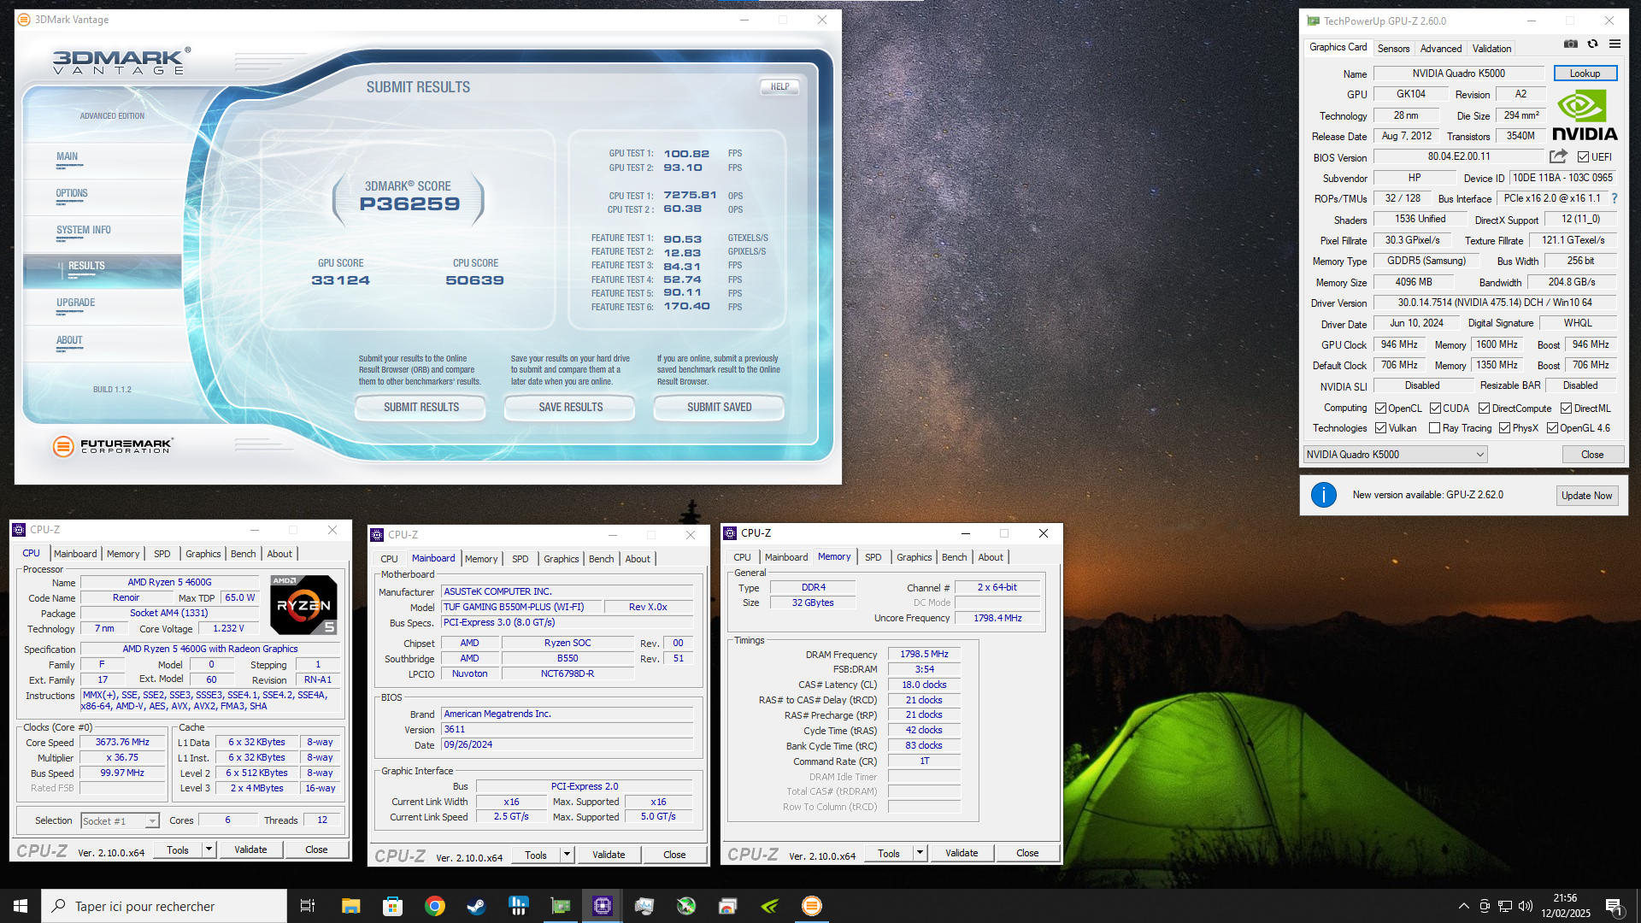
Task: Toggle the CUDA checkbox
Action: coord(1435,409)
